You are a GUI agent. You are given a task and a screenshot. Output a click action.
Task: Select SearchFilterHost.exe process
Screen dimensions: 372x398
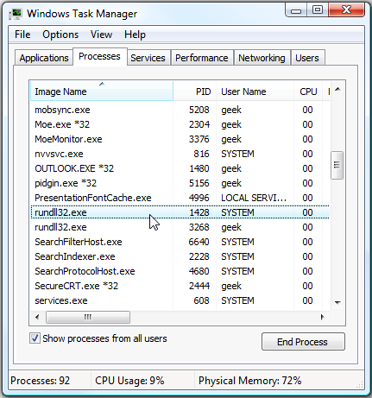(x=180, y=242)
